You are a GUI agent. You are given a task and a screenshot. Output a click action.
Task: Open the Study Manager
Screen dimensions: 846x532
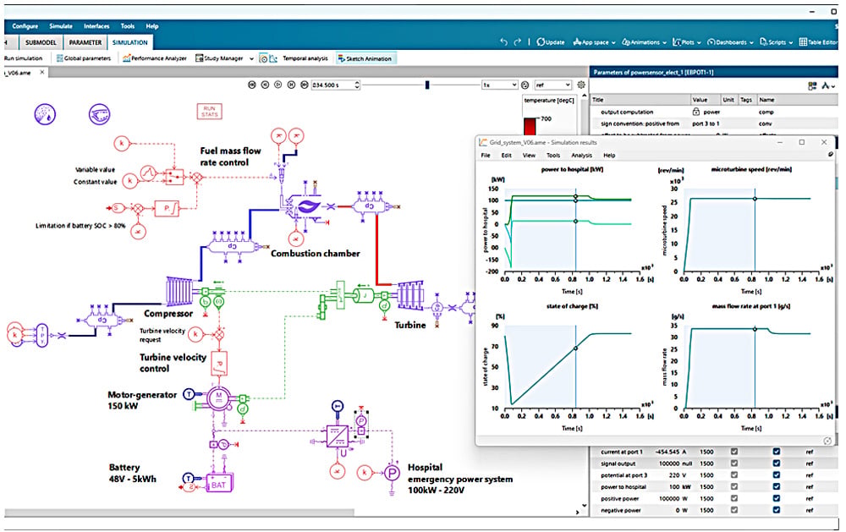click(219, 58)
